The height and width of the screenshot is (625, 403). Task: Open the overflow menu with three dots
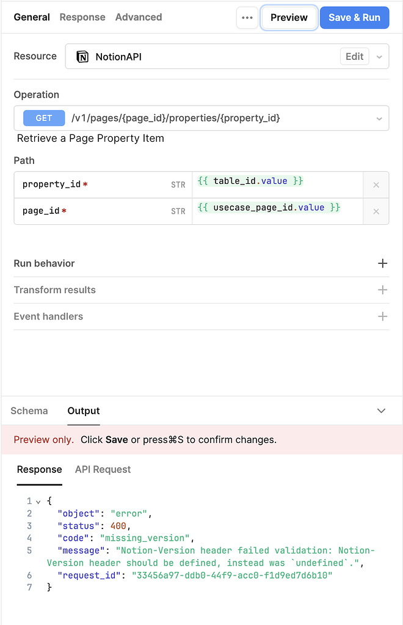[x=247, y=18]
